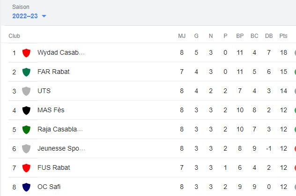Select the FUS Rabat team name
Image resolution: width=296 pixels, height=196 pixels.
(x=53, y=167)
